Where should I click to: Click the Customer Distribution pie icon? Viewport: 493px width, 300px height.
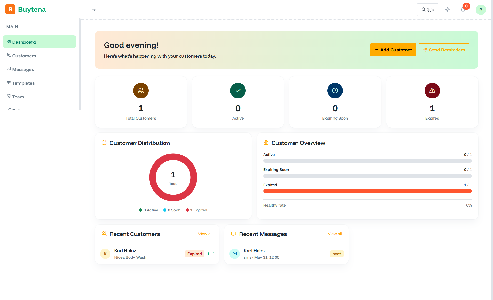pyautogui.click(x=104, y=143)
